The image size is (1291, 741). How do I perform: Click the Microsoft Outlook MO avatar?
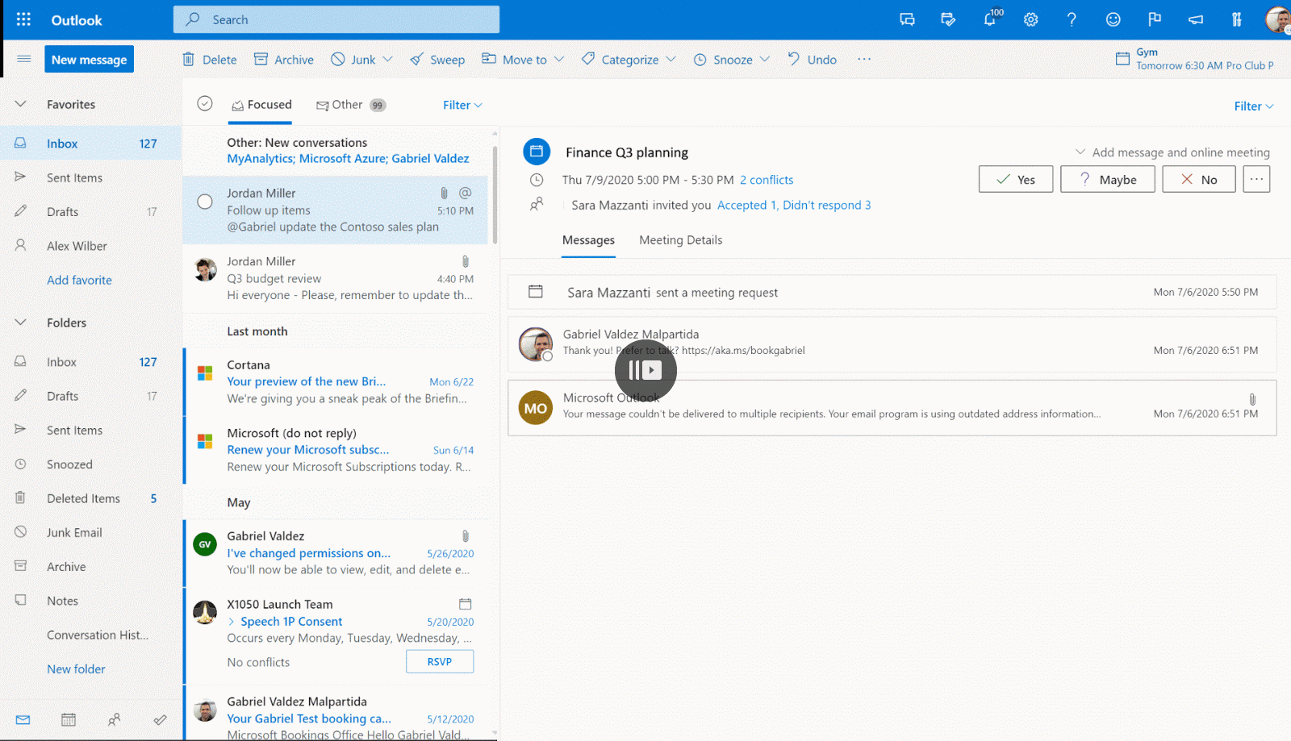click(x=536, y=408)
